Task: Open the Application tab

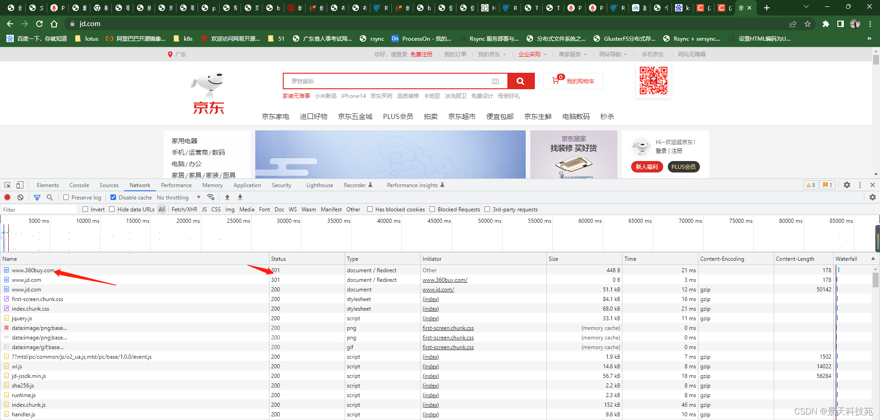Action: coord(247,185)
